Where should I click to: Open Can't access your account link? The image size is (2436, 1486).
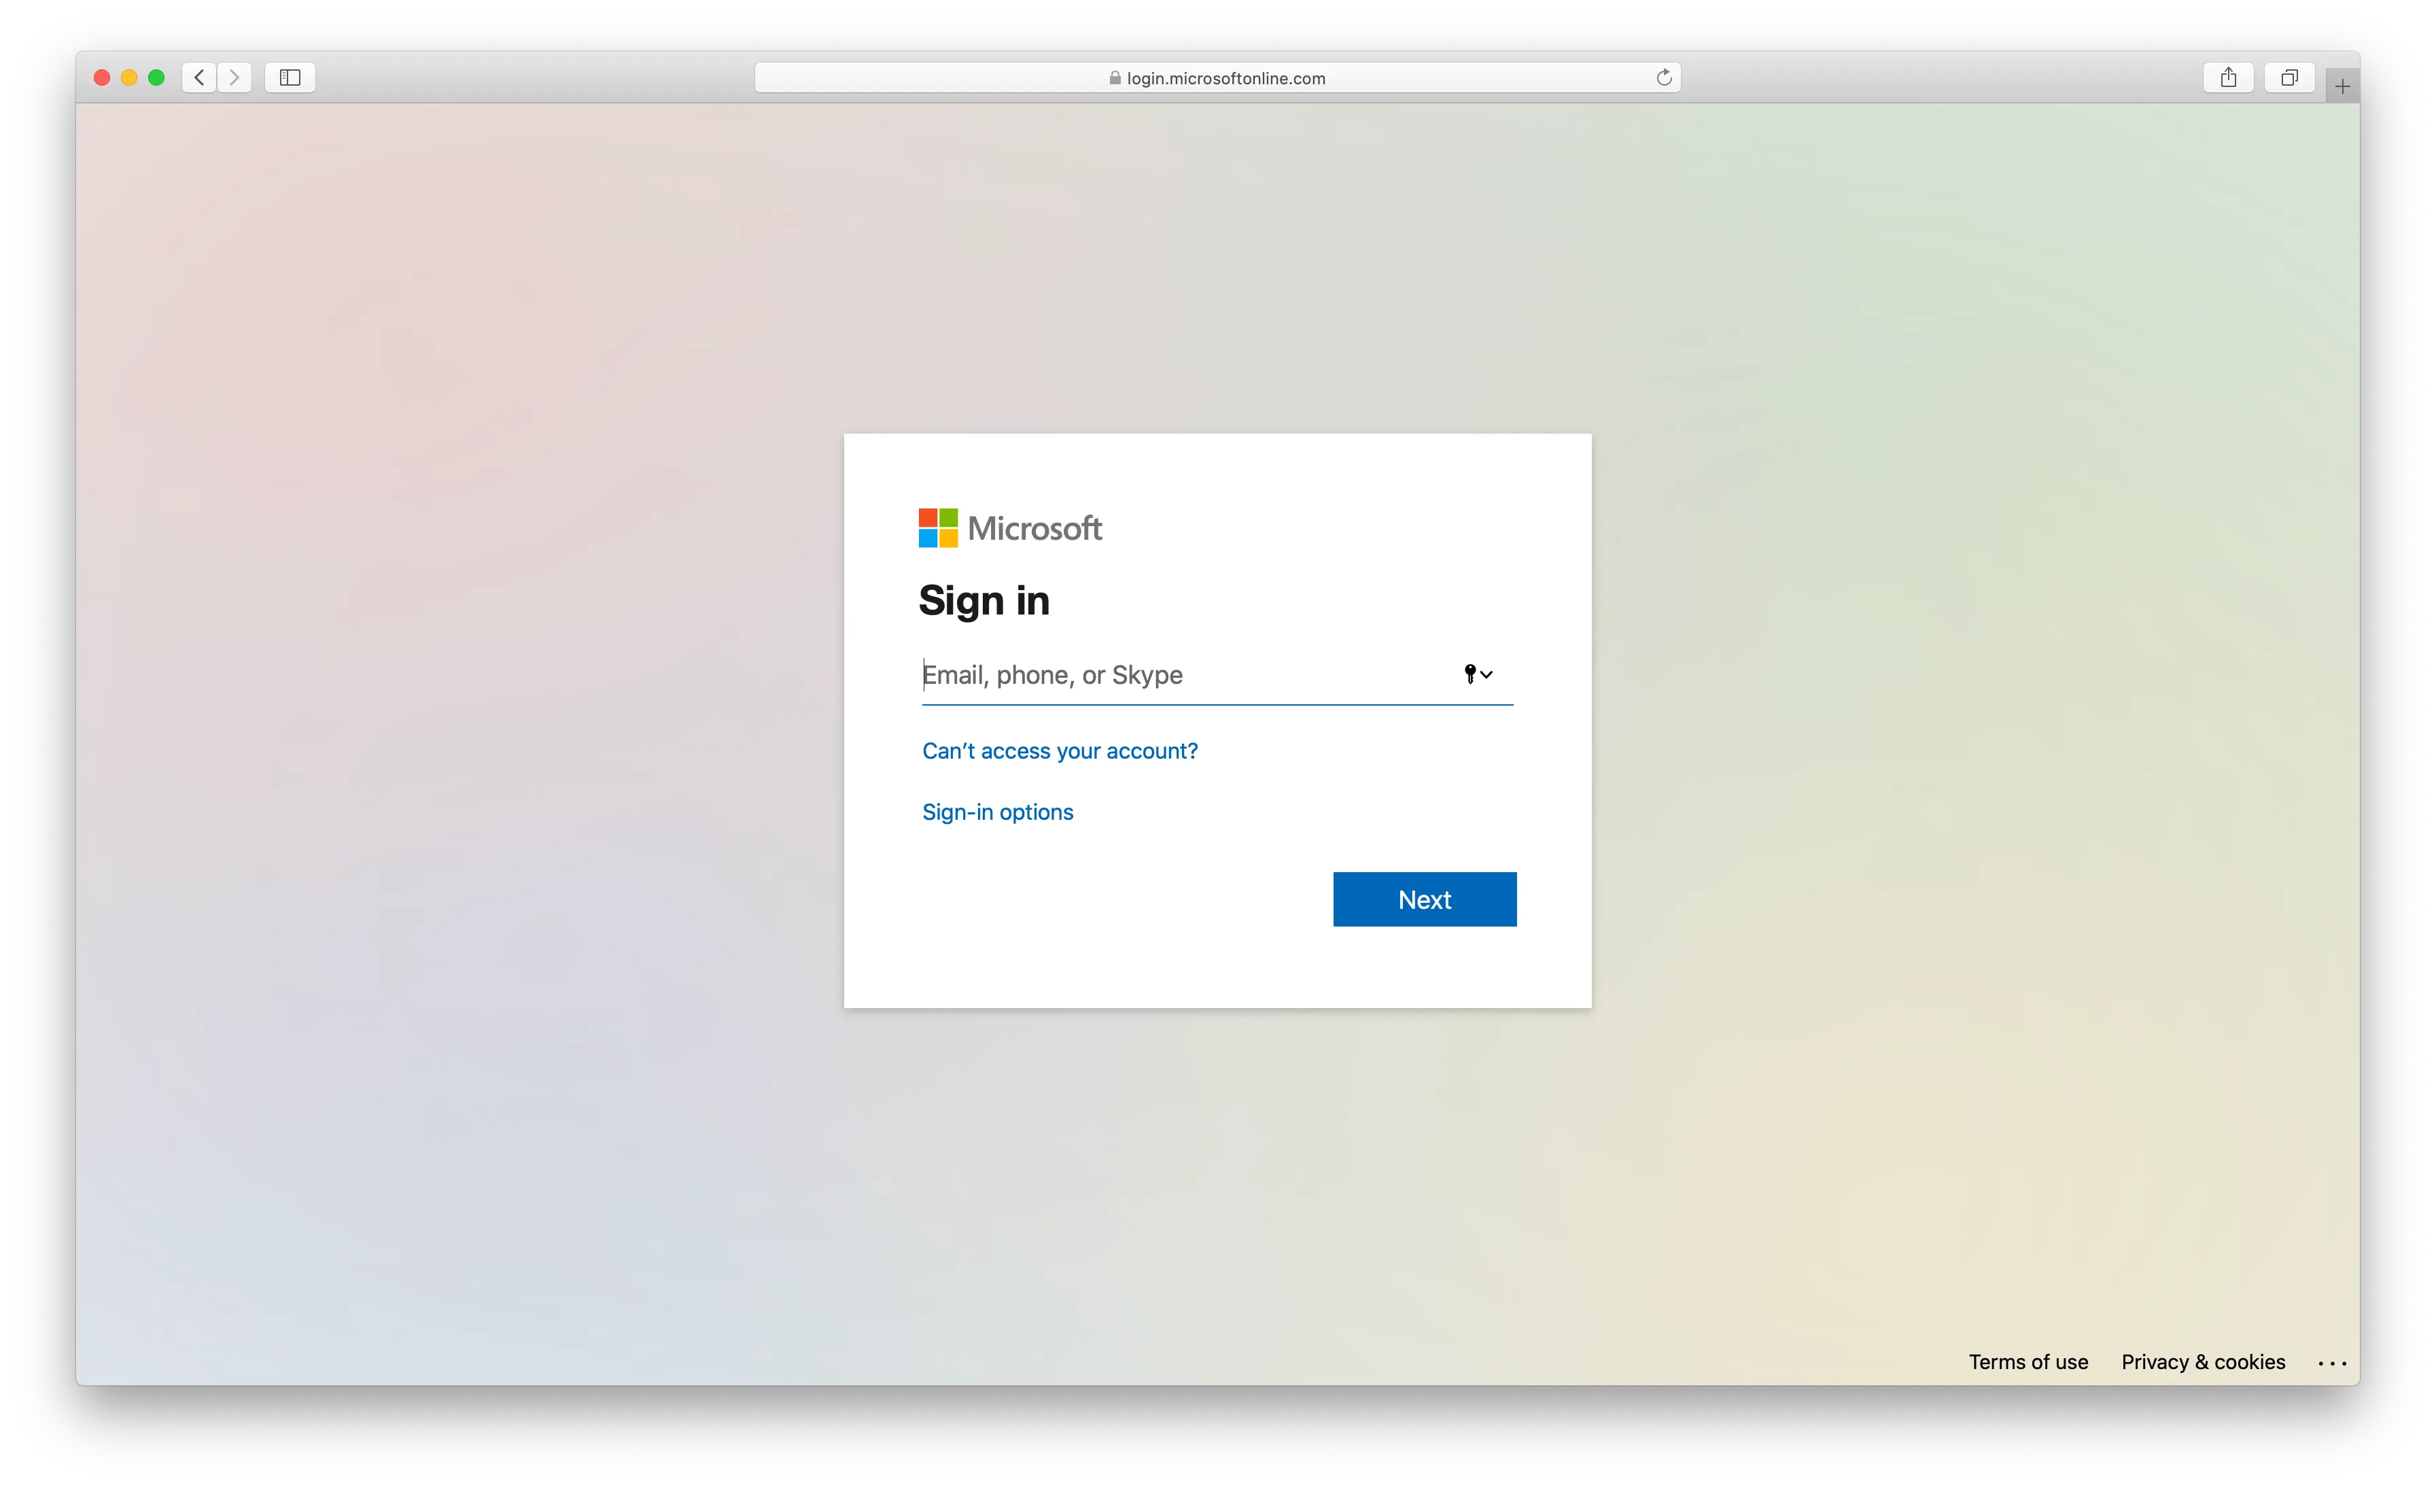tap(1059, 751)
